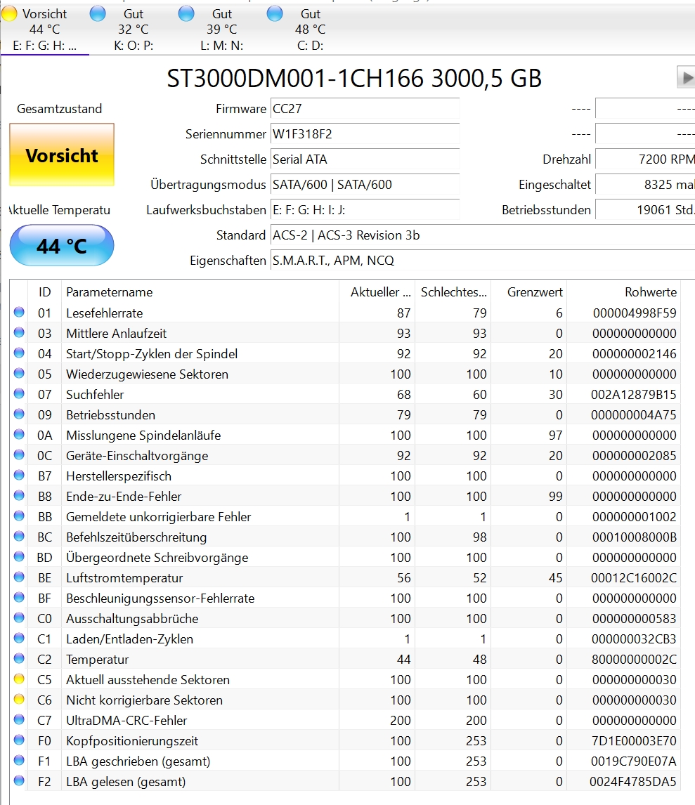This screenshot has width=695, height=805.
Task: Click the blue status icon beside Temperatur
Action: coord(19,659)
